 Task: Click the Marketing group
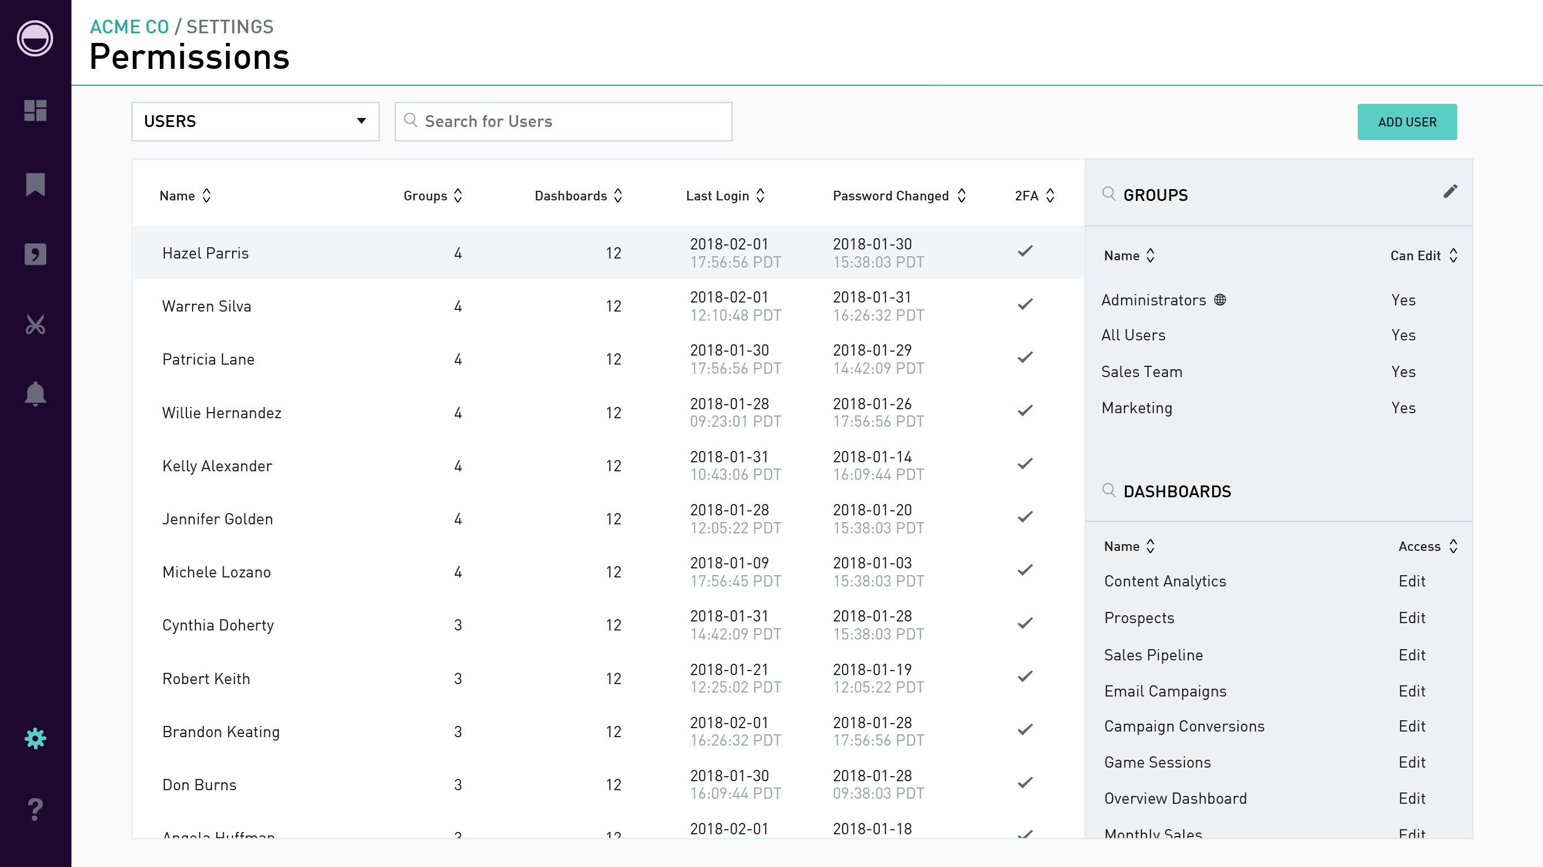tap(1137, 408)
